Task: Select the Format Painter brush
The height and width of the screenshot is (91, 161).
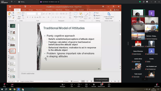Action: point(13,18)
